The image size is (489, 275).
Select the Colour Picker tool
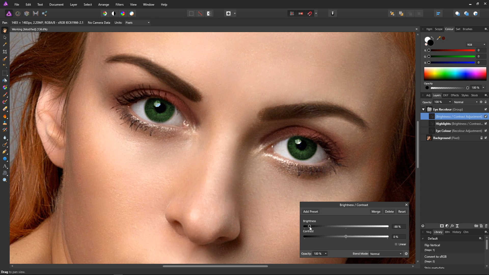(5, 45)
